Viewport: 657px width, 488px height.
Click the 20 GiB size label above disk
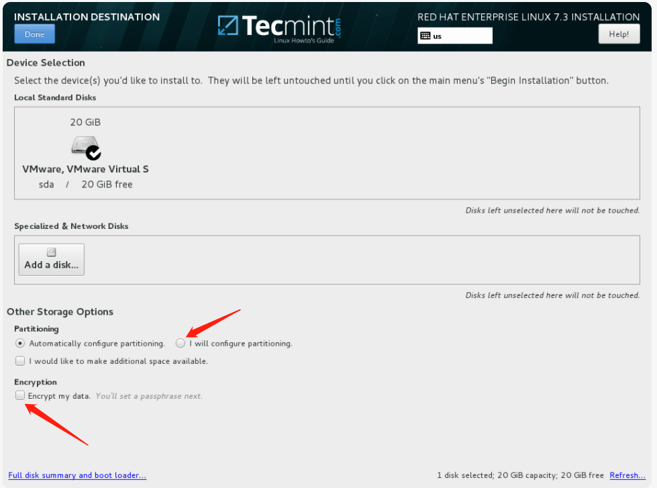coord(85,122)
